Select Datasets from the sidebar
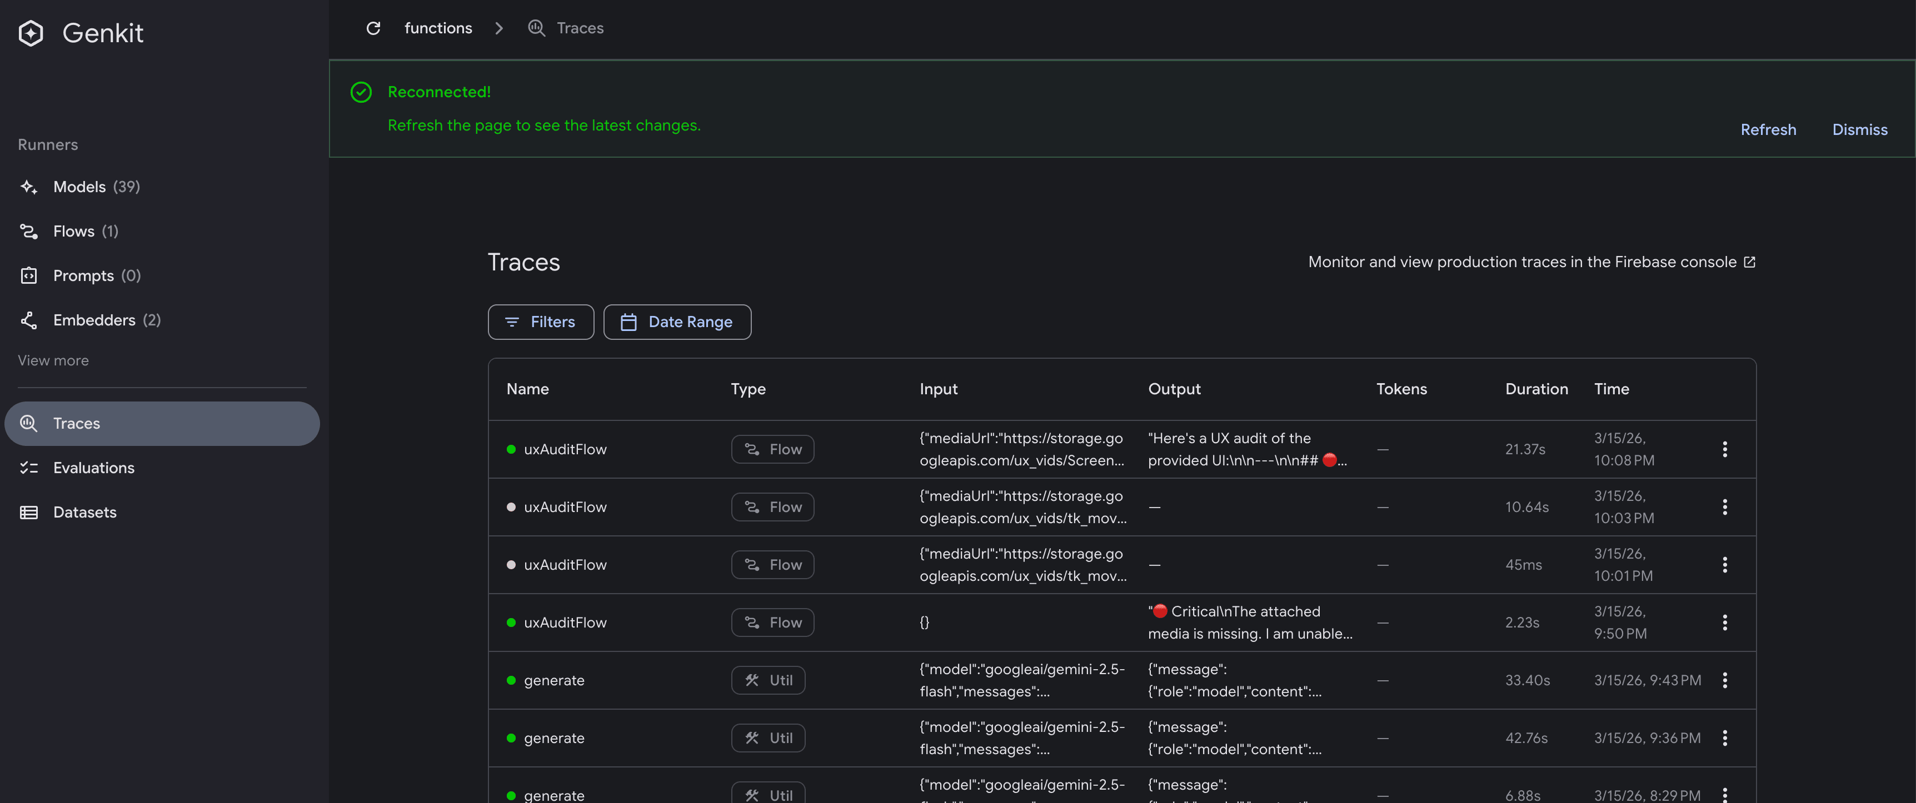 (84, 511)
